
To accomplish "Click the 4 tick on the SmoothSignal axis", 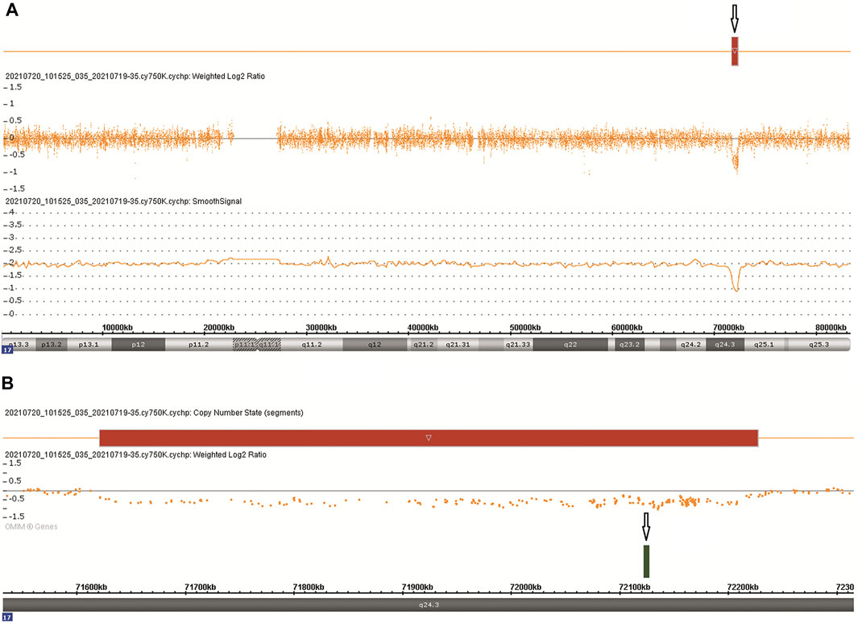I will pos(10,213).
